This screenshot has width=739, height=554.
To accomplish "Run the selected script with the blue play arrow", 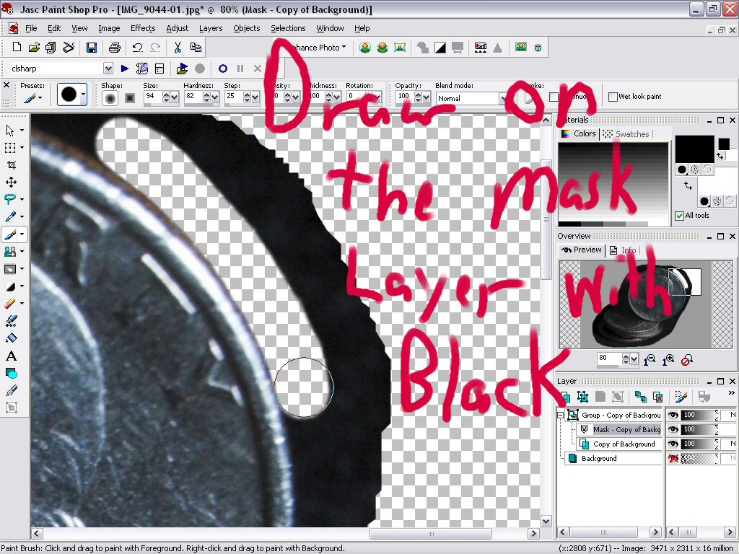I will (125, 69).
